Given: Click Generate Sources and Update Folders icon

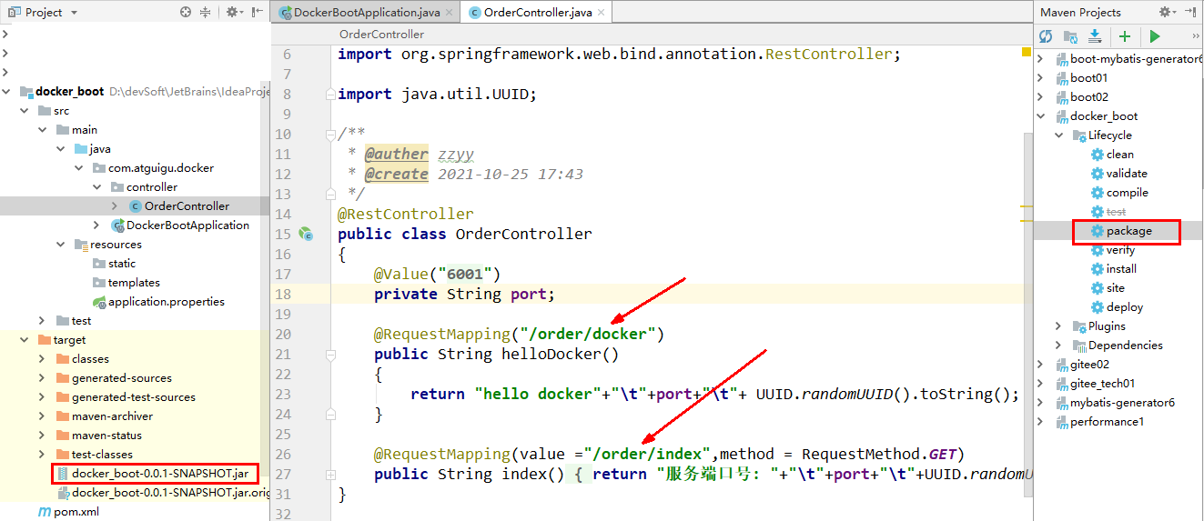Looking at the screenshot, I should click(x=1070, y=36).
